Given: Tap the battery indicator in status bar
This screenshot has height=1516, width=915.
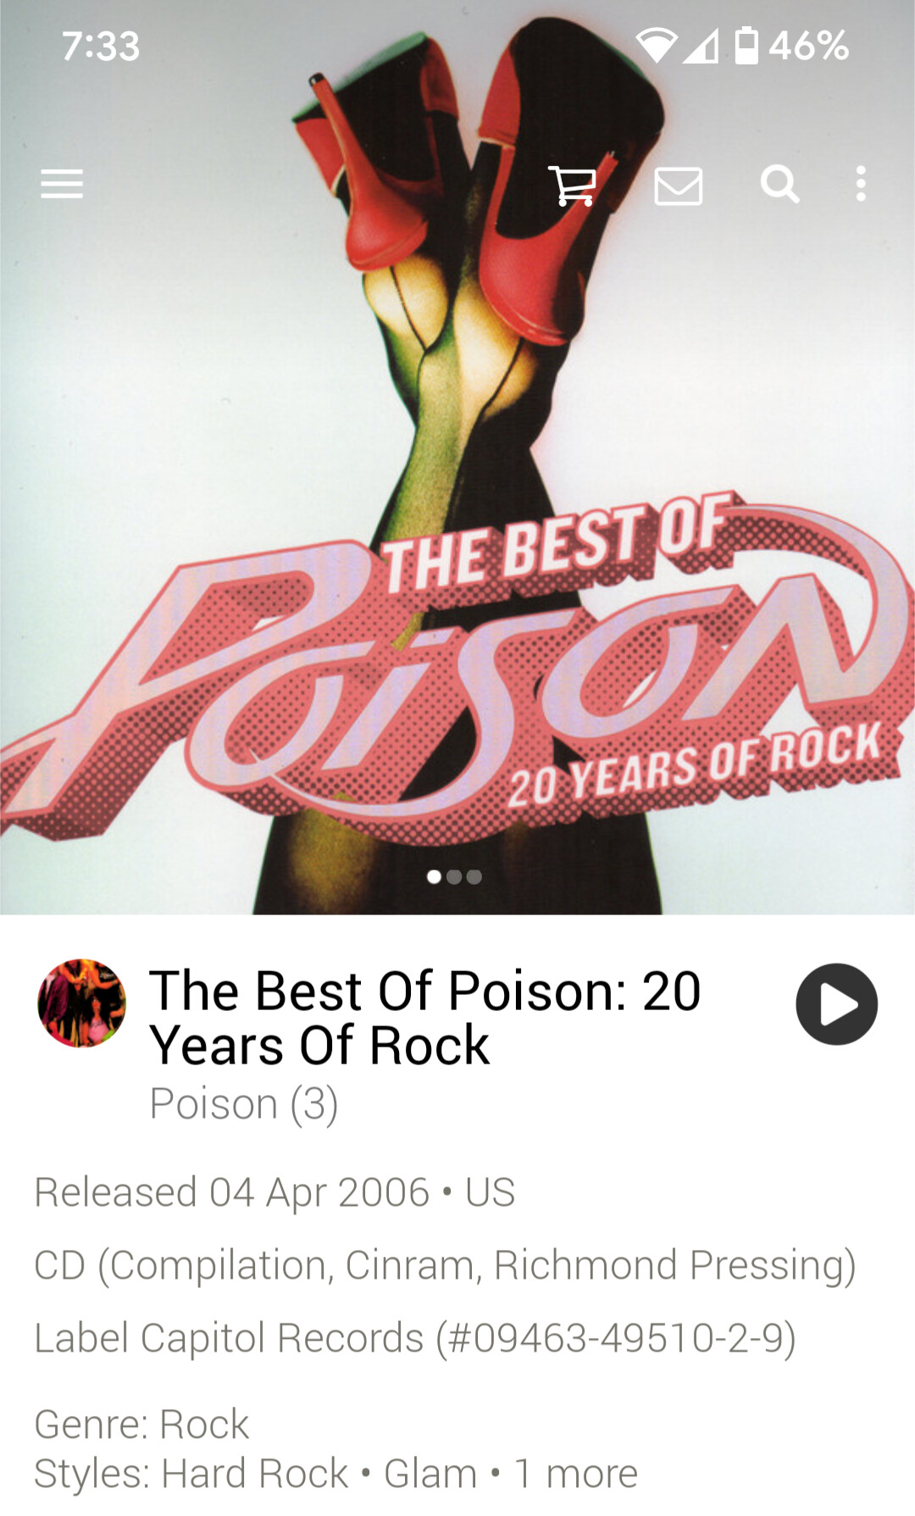Looking at the screenshot, I should (x=746, y=46).
